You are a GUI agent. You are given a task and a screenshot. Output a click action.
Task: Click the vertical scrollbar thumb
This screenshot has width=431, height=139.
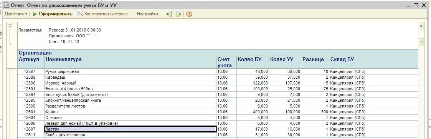pos(421,42)
